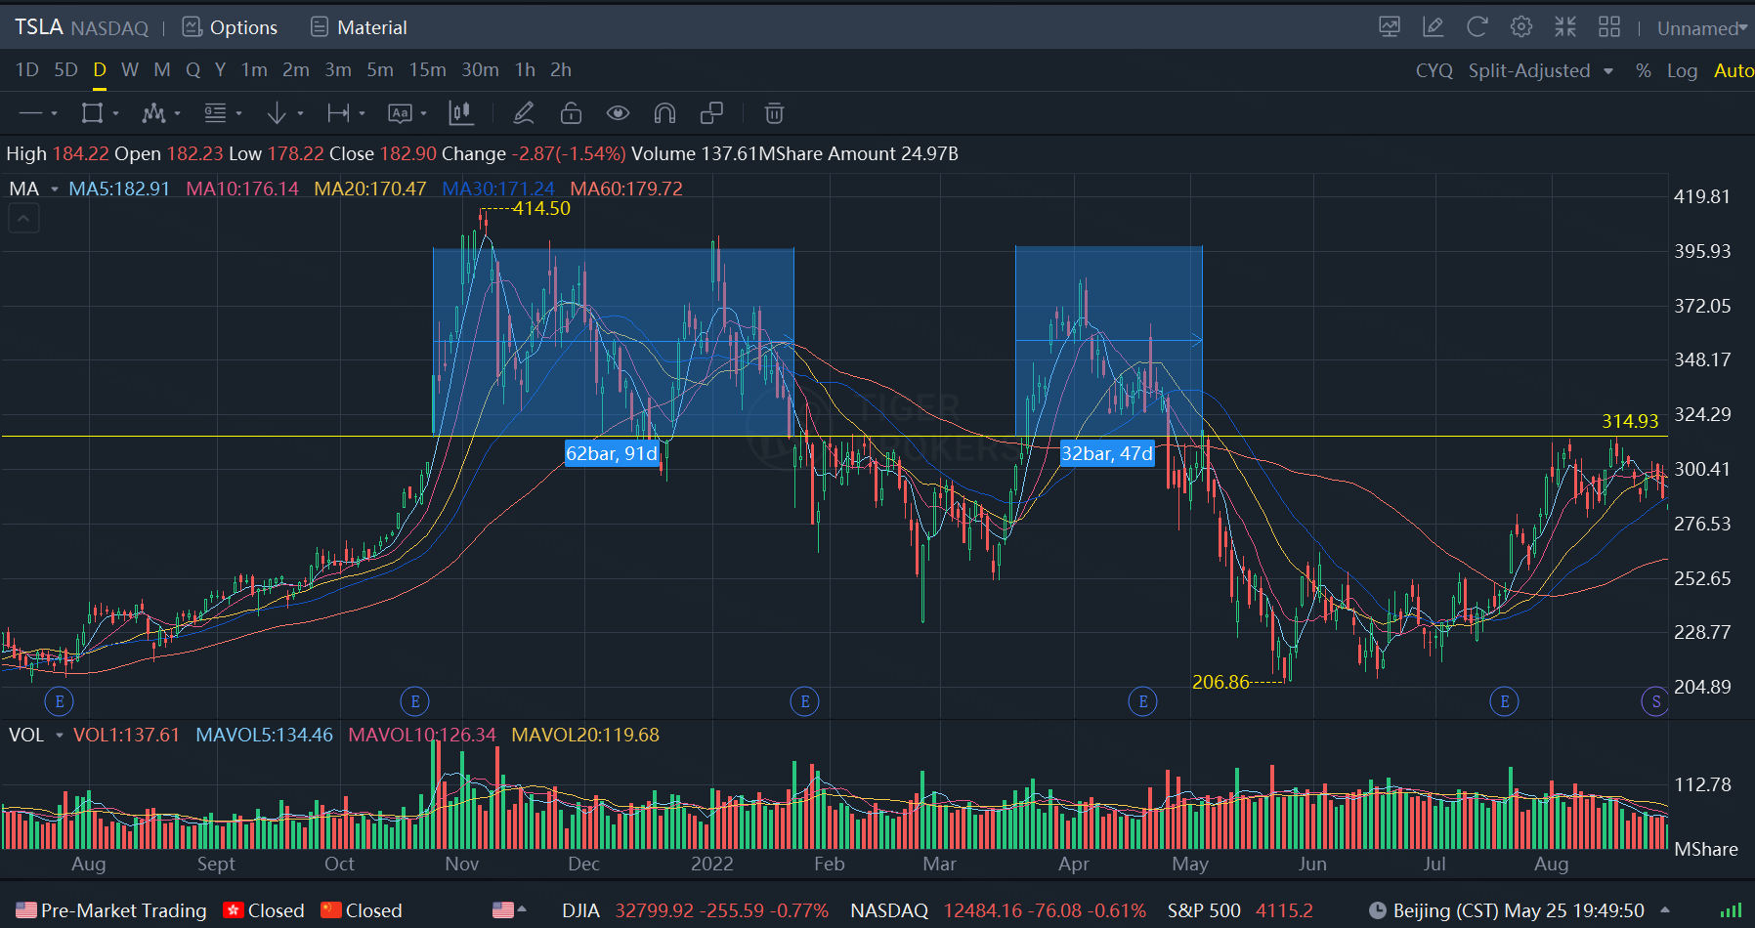Delete drawings with the trash icon
The width and height of the screenshot is (1755, 928).
[774, 113]
